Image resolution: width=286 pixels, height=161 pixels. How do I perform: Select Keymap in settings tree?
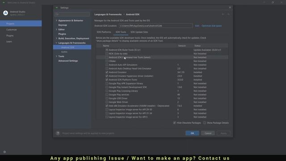tap(63, 25)
